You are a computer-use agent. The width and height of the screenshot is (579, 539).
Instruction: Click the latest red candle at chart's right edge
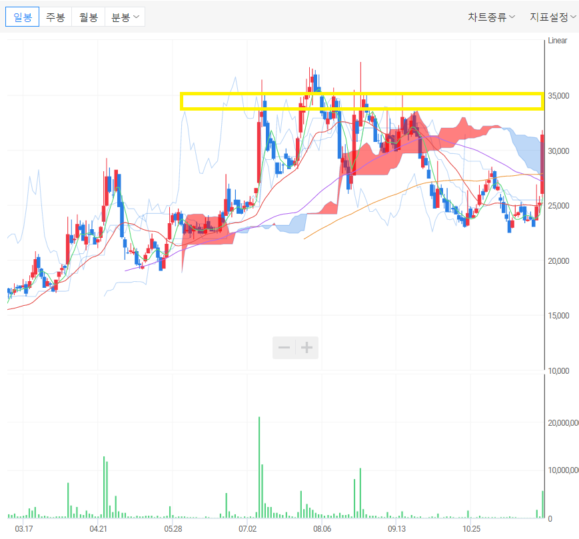(x=542, y=165)
